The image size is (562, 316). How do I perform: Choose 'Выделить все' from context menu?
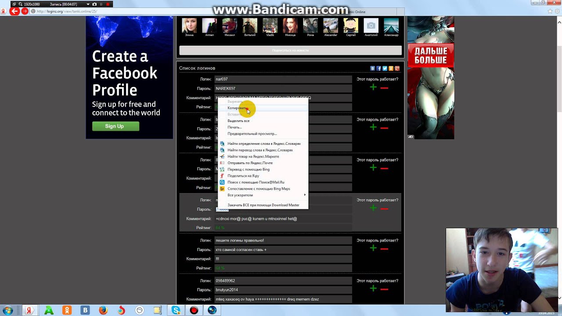263,121
